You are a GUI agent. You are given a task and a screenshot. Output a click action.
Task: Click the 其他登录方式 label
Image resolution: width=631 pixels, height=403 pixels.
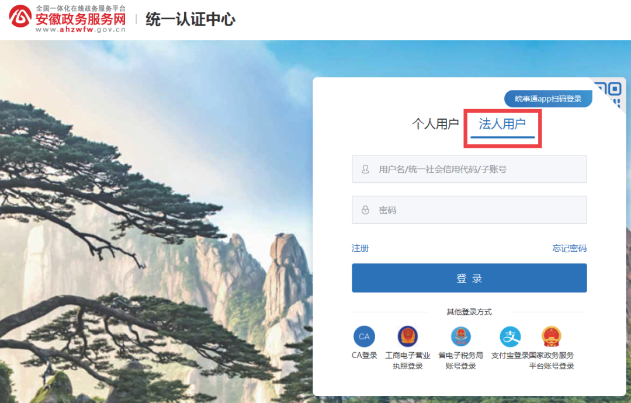469,312
